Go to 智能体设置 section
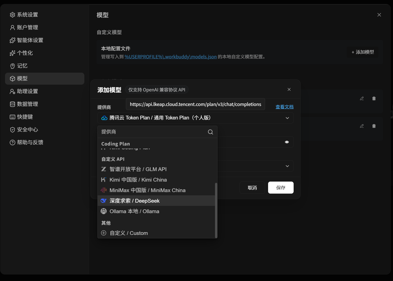This screenshot has width=393, height=281. click(x=45, y=40)
